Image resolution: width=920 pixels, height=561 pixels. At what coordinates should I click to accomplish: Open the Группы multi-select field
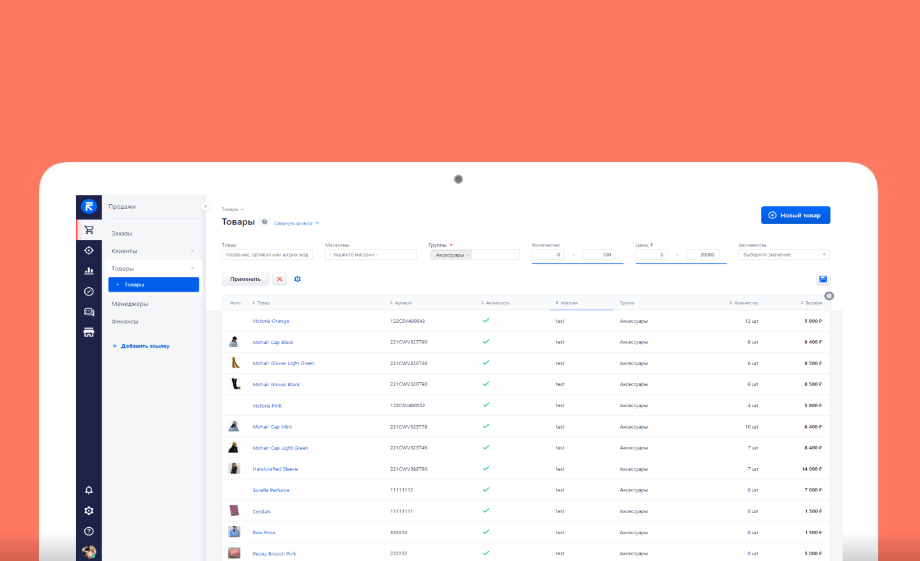474,255
